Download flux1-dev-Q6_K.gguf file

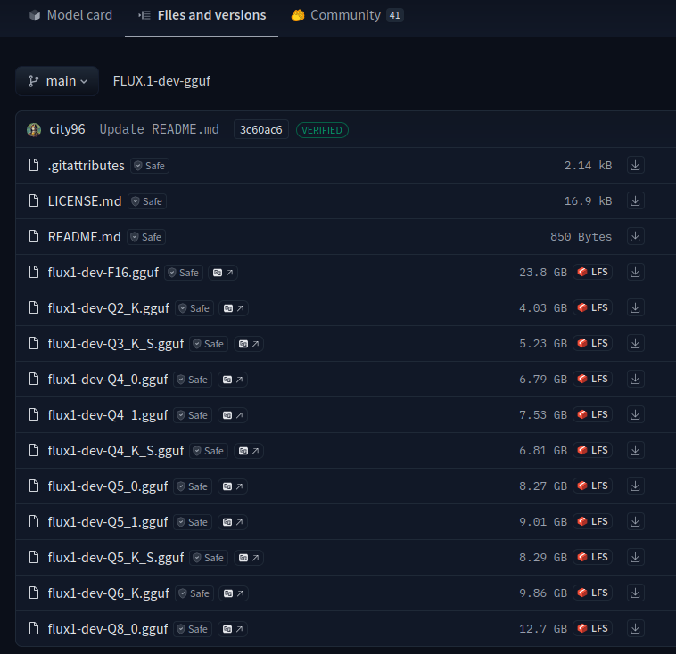click(x=635, y=593)
